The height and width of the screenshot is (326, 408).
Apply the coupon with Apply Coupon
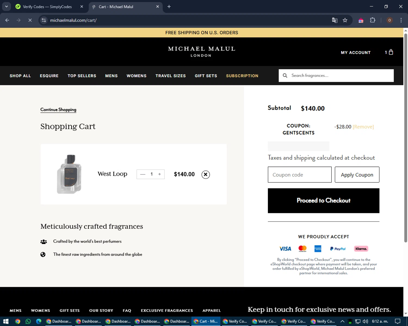tap(357, 175)
